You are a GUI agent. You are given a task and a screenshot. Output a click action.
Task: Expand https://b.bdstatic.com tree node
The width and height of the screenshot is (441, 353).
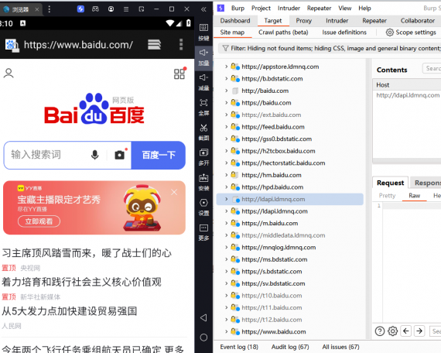click(x=227, y=78)
